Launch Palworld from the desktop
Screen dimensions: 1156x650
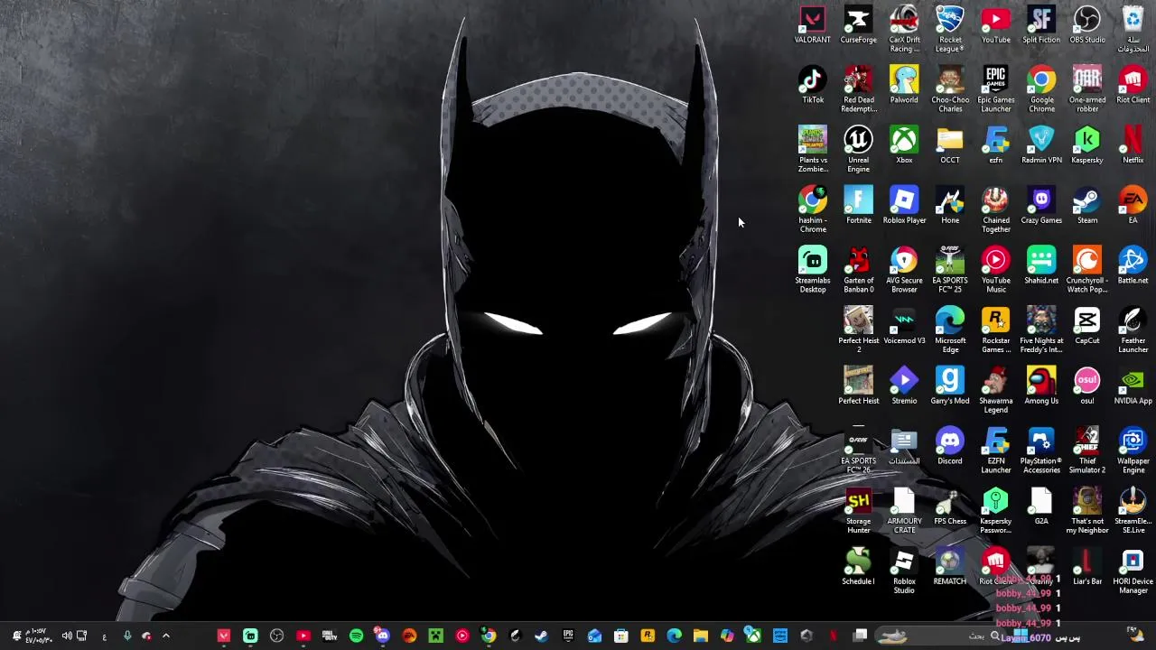tap(904, 86)
